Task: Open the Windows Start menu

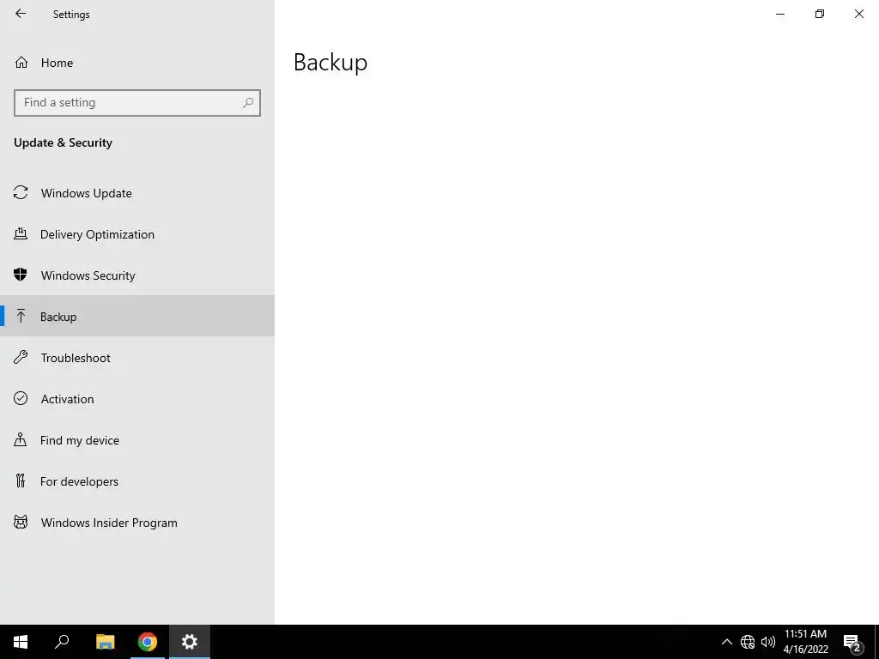Action: click(x=21, y=642)
